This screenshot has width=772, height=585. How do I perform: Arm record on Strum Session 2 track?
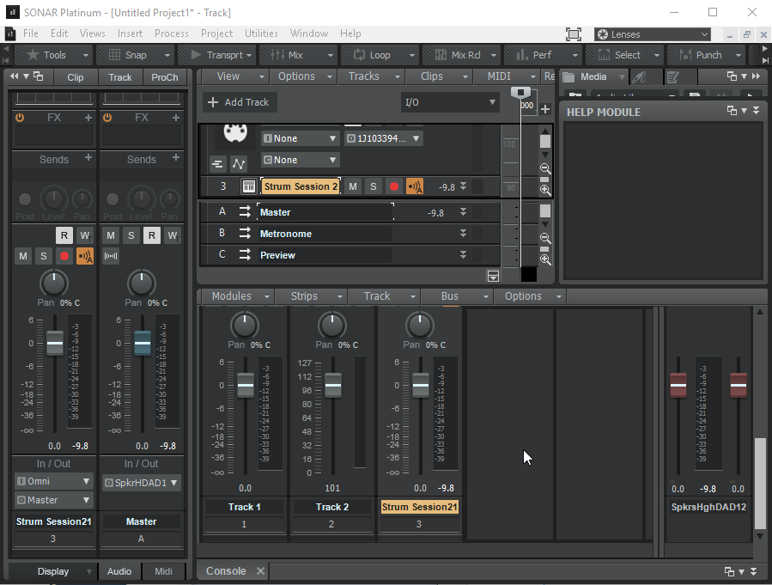click(394, 186)
